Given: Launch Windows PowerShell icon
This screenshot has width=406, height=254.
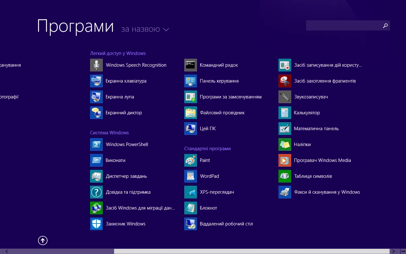Looking at the screenshot, I should coord(96,144).
